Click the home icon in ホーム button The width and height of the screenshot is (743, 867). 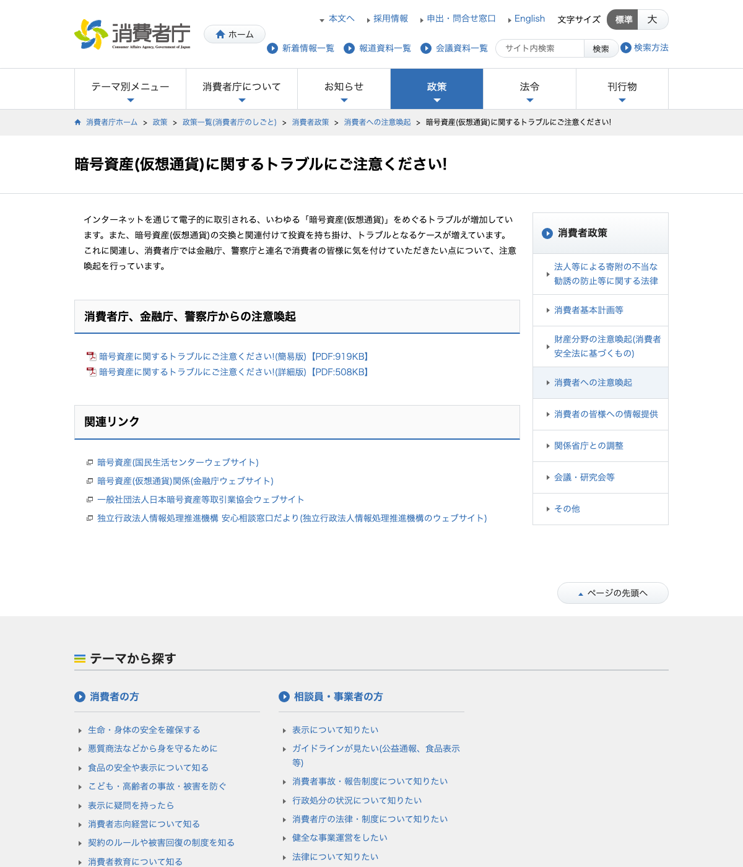tap(220, 35)
